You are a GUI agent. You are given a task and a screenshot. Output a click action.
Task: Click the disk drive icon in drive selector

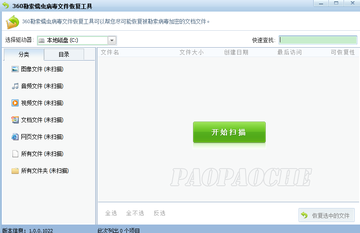coord(41,41)
